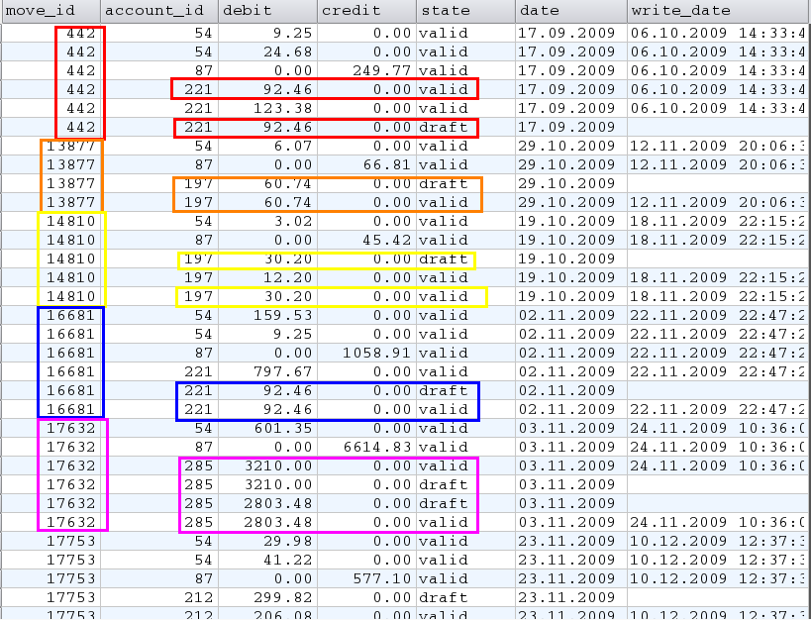The image size is (811, 620).
Task: Click the debit value 12.20
Action: coord(290,277)
